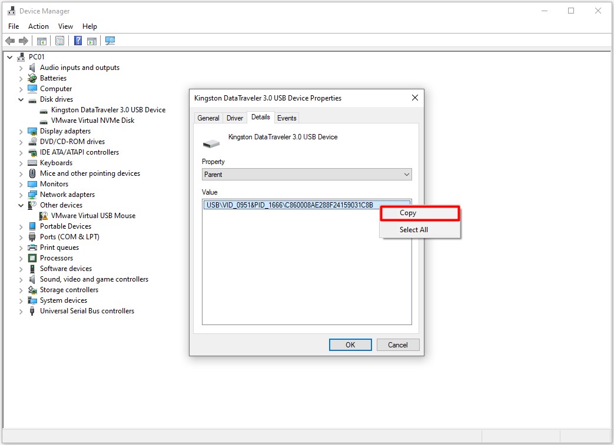The width and height of the screenshot is (614, 445).
Task: Click the IDE ATA/ATAPI controllers icon
Action: pos(32,152)
